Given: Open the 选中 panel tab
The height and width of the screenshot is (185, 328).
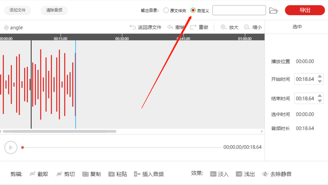Looking at the screenshot, I should pos(297,27).
